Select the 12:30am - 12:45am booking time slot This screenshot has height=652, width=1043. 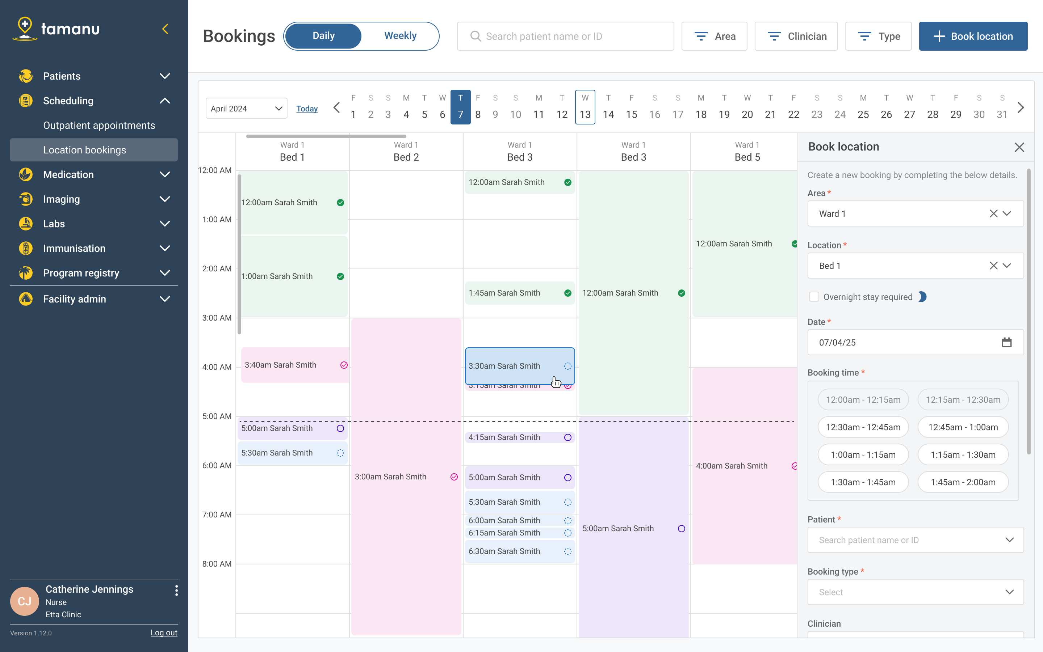(863, 427)
